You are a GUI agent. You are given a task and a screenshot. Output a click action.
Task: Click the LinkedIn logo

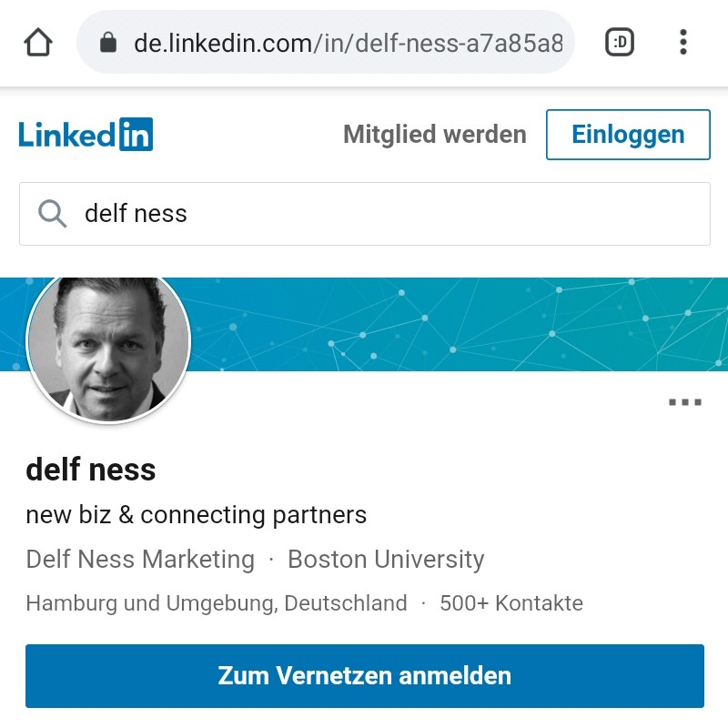click(86, 135)
